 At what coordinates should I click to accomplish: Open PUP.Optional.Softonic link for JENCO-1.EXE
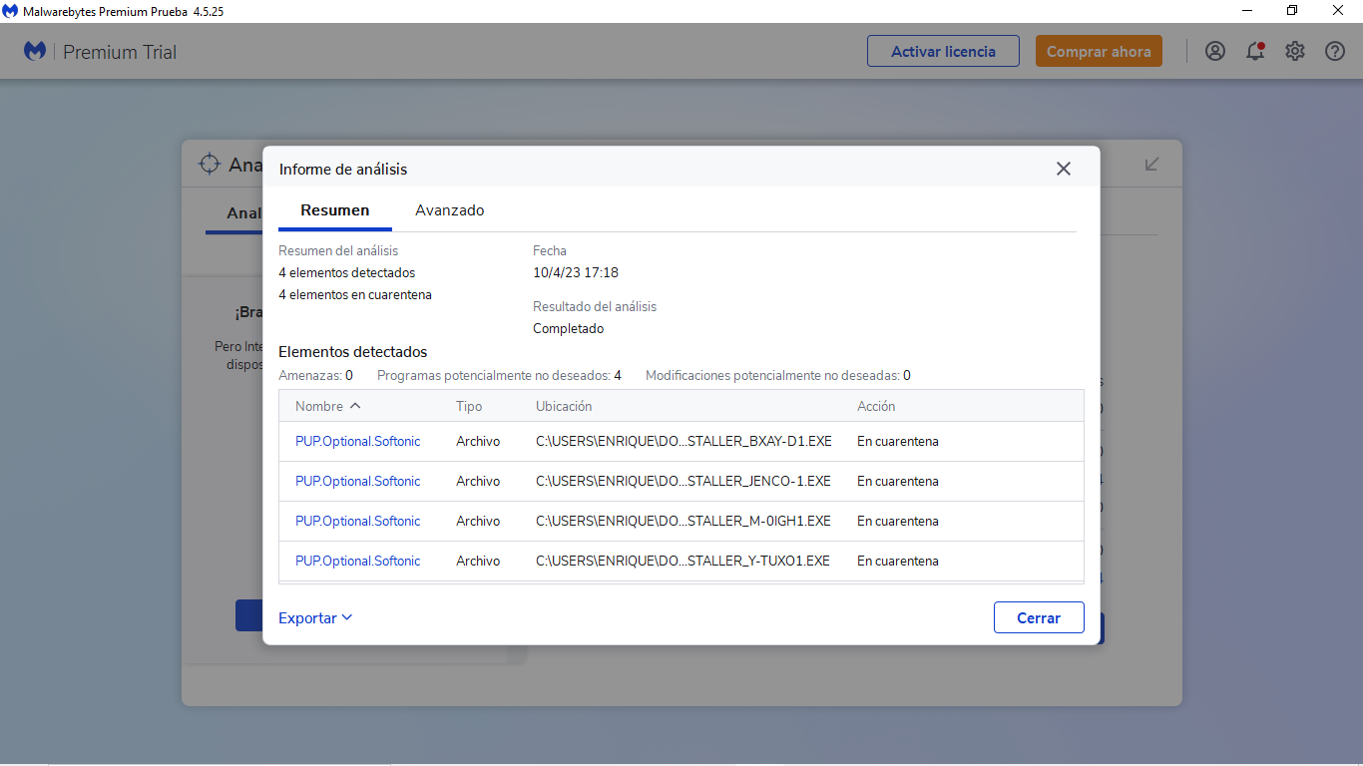point(358,481)
